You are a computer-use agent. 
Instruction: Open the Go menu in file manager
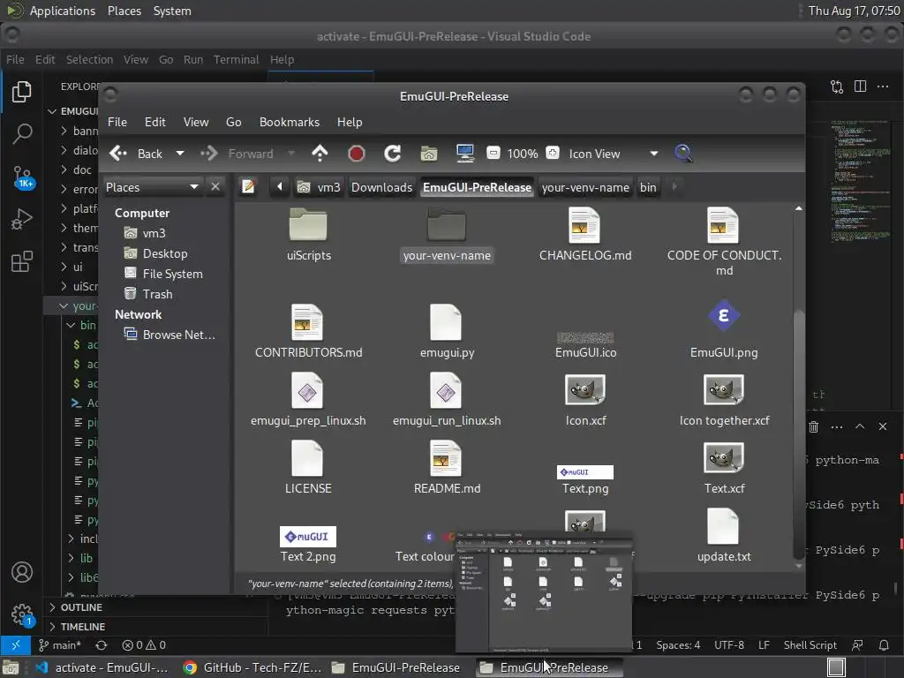[x=233, y=122]
